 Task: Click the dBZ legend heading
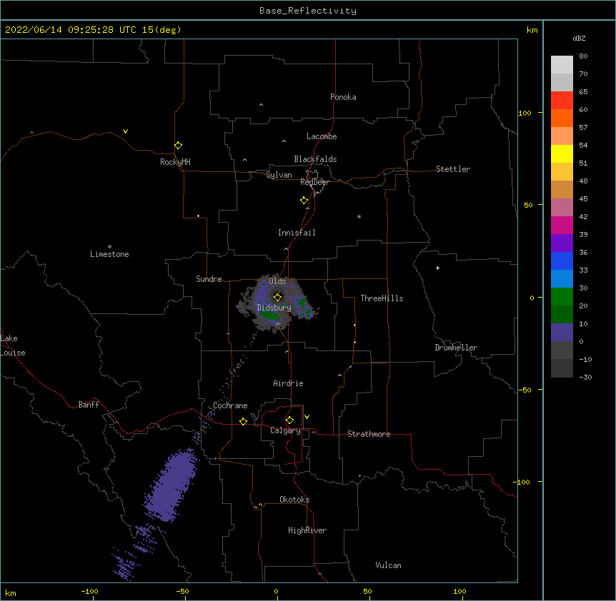pos(579,38)
